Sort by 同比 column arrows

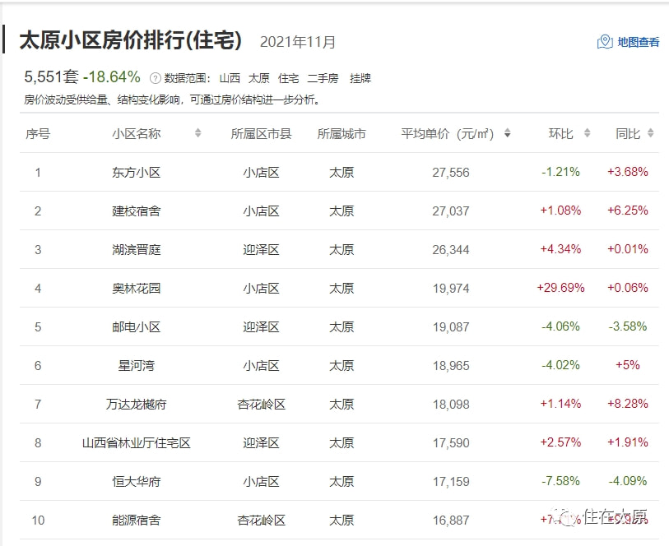(650, 133)
